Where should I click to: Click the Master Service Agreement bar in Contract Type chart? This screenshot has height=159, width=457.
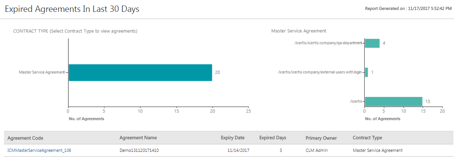(x=140, y=72)
